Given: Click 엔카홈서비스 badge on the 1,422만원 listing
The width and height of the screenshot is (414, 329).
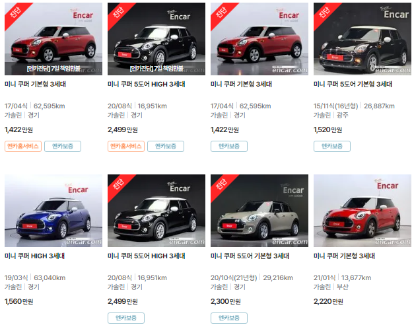Looking at the screenshot, I should tap(23, 146).
